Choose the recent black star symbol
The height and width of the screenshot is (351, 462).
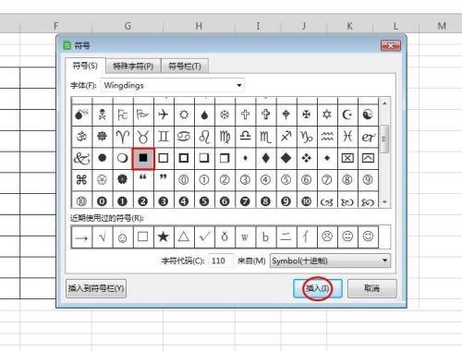point(164,237)
